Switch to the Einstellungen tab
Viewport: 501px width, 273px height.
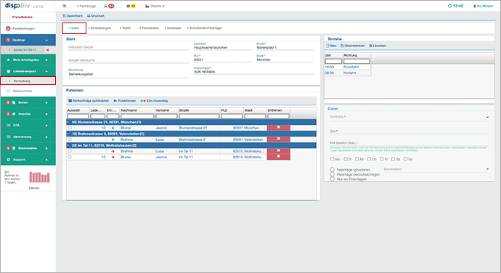click(99, 28)
